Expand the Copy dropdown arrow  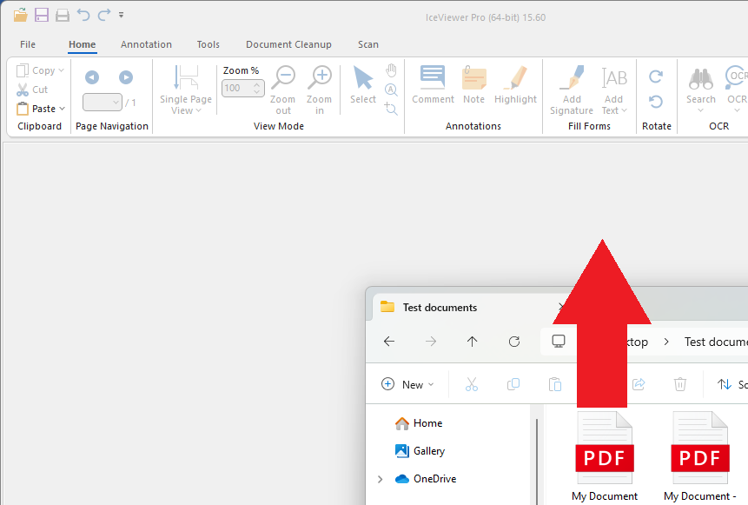61,70
